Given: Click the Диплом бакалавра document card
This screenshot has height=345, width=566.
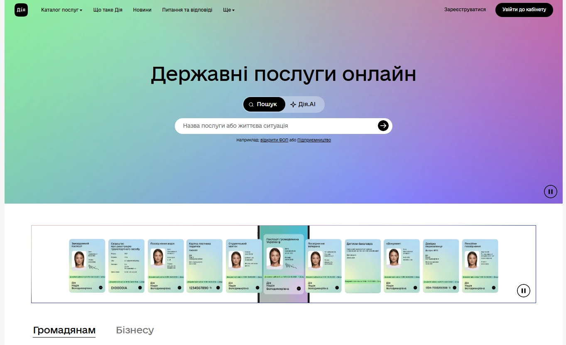Looking at the screenshot, I should (363, 266).
